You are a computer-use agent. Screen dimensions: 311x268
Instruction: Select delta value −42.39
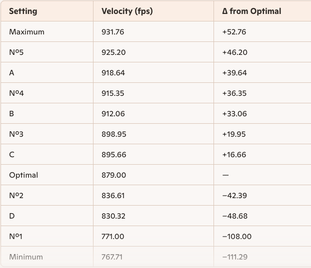pos(234,196)
